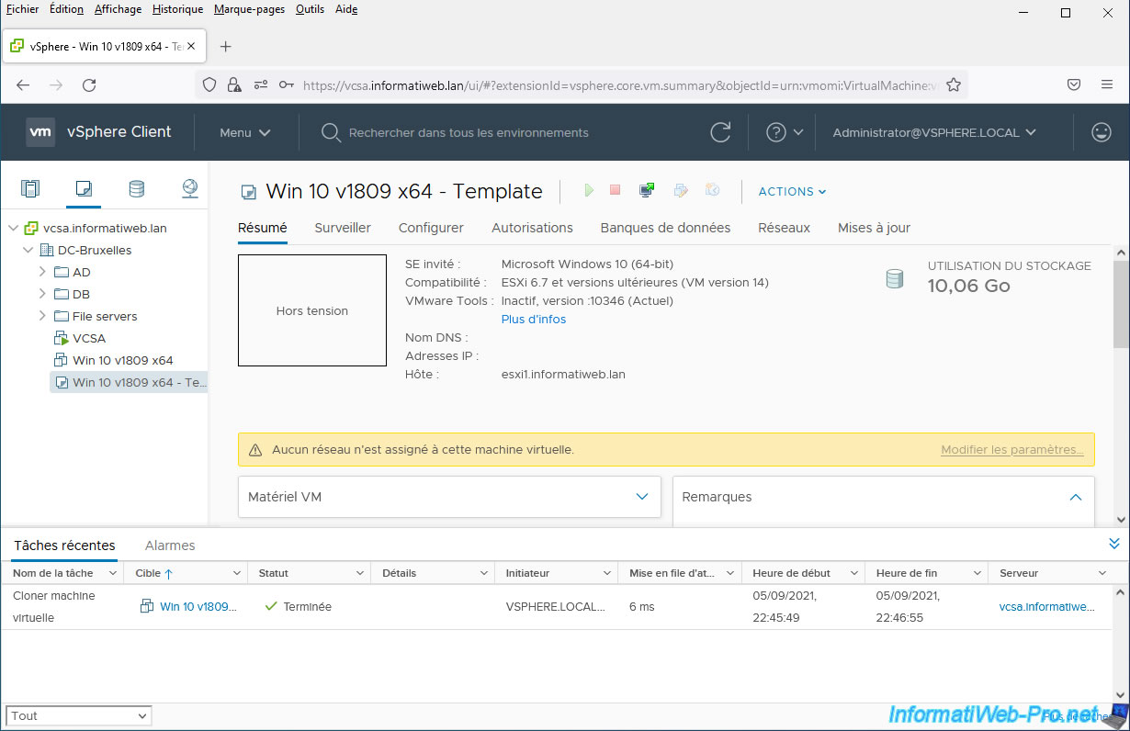This screenshot has width=1130, height=731.
Task: Open the vSphere Menu dropdown
Action: (x=245, y=132)
